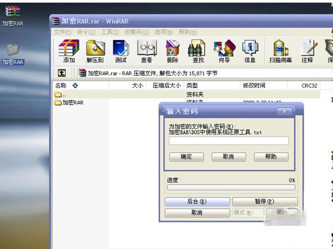This screenshot has width=333, height=249.
Task: Click the Virus Scan (扫描病毒) icon
Action: point(280,51)
